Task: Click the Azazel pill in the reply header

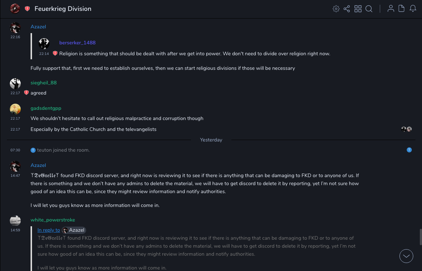Action: [74, 230]
